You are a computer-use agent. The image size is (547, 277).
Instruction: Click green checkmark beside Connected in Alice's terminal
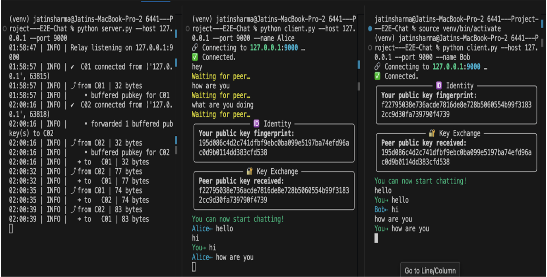point(195,57)
